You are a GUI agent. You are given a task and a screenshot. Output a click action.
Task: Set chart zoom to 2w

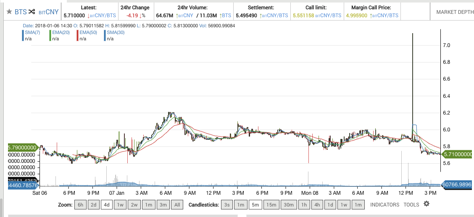[134, 205]
